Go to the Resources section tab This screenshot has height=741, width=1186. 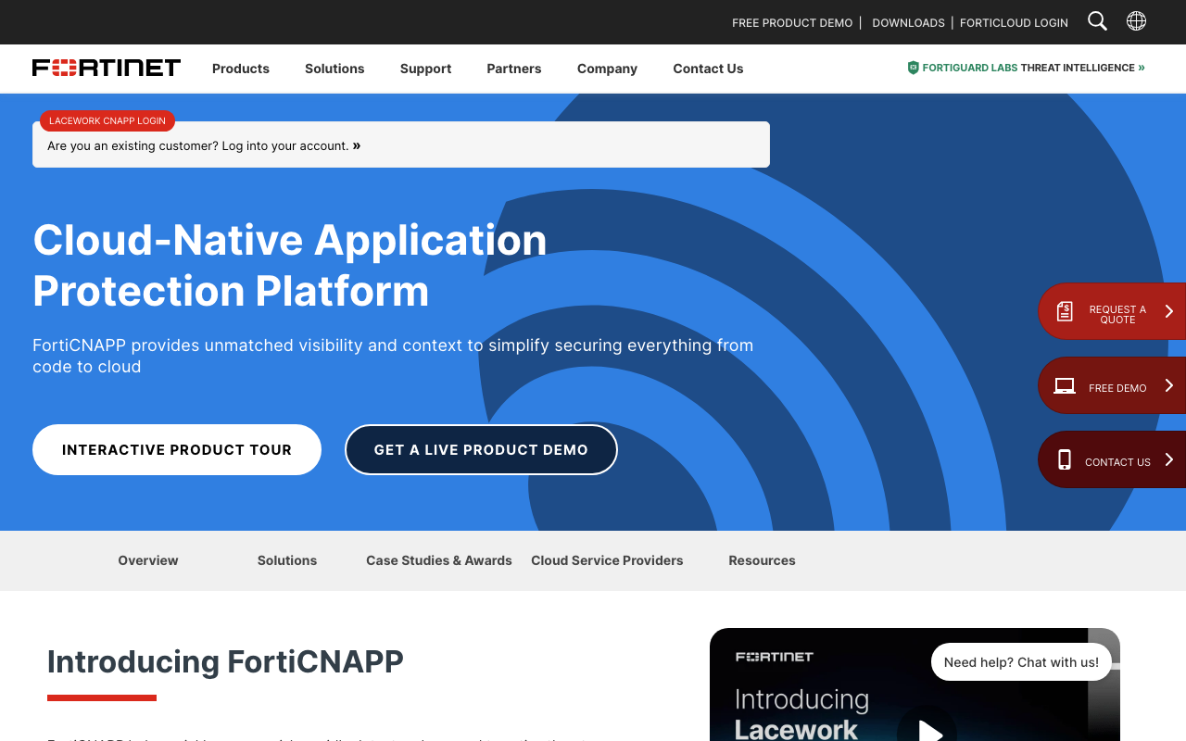[762, 560]
